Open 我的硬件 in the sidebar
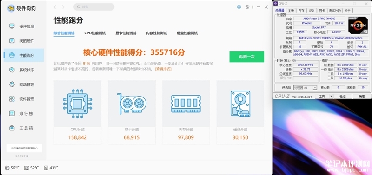Viewport: 372px width, 175px height. point(24,41)
